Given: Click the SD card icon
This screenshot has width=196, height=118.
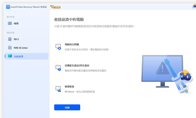Looking at the screenshot, I should click(x=10, y=39).
